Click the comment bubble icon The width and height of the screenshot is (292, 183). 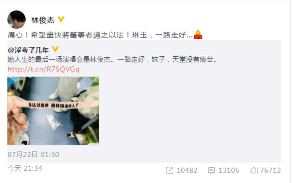coord(211,170)
